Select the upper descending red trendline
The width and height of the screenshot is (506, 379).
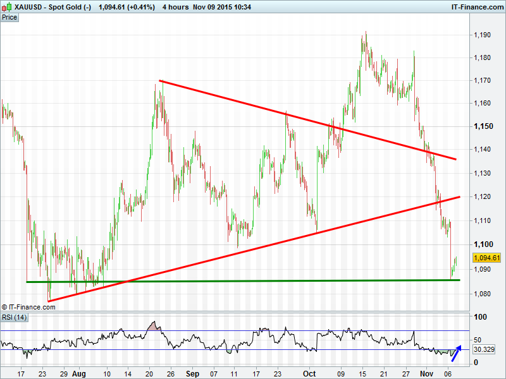[304, 119]
